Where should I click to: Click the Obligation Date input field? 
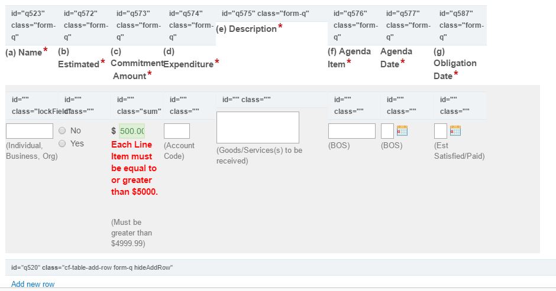(441, 131)
